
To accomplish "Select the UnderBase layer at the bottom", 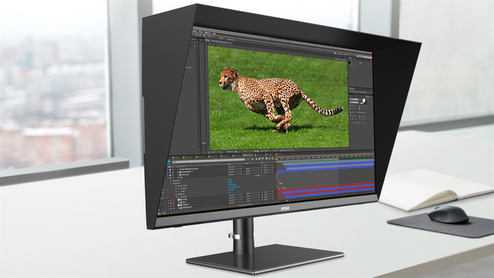I will pyautogui.click(x=187, y=207).
